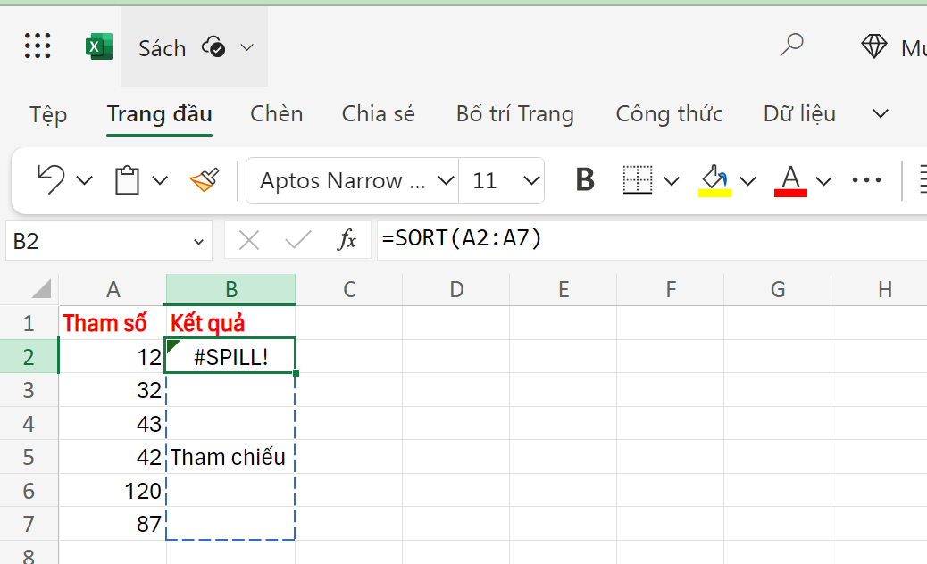Click the cloud saved status icon
The width and height of the screenshot is (927, 564).
(x=213, y=46)
